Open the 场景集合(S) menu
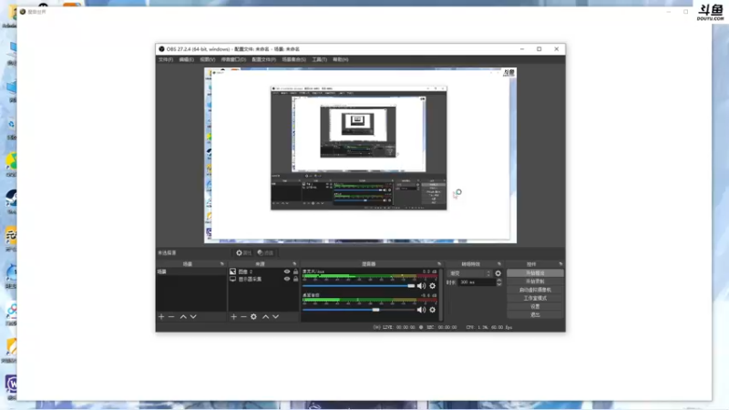The image size is (729, 410). pos(293,59)
